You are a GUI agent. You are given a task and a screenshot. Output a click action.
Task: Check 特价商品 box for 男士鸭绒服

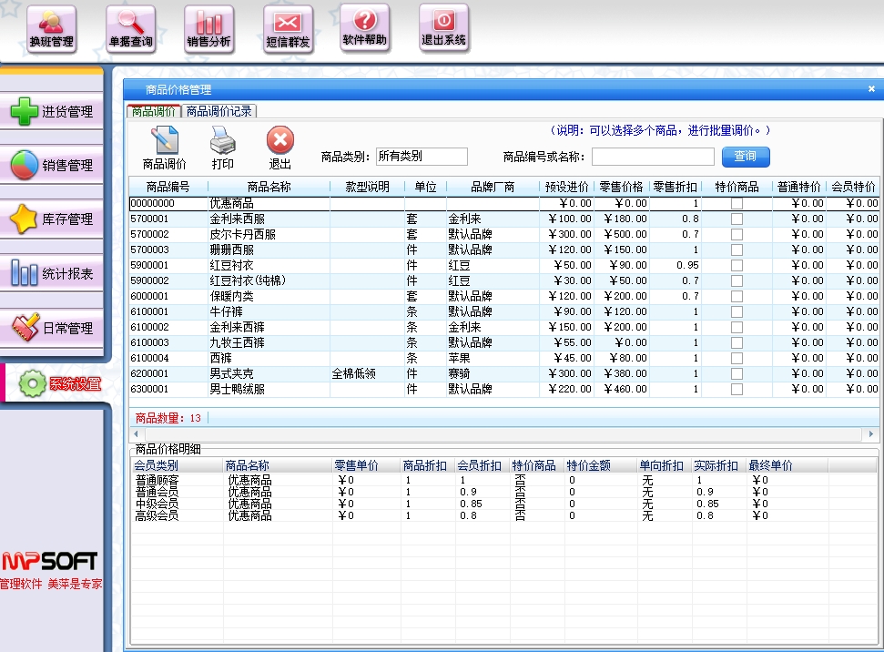pyautogui.click(x=737, y=389)
